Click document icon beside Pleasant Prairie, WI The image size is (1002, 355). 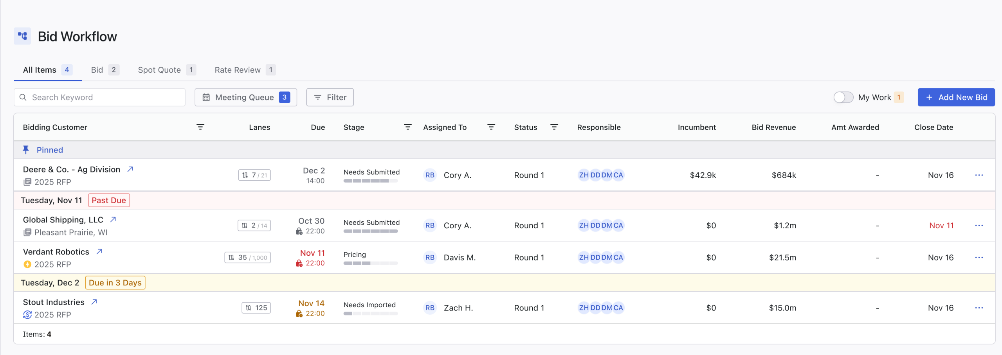27,232
